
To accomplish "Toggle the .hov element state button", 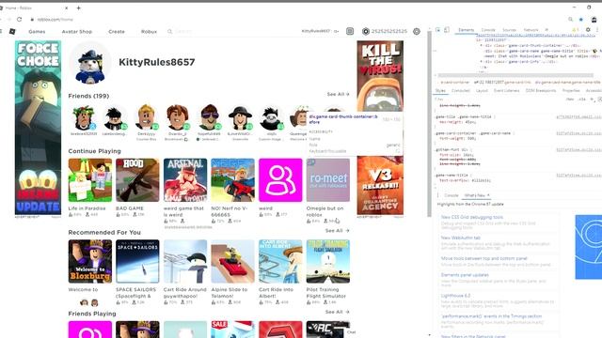I will click(570, 100).
